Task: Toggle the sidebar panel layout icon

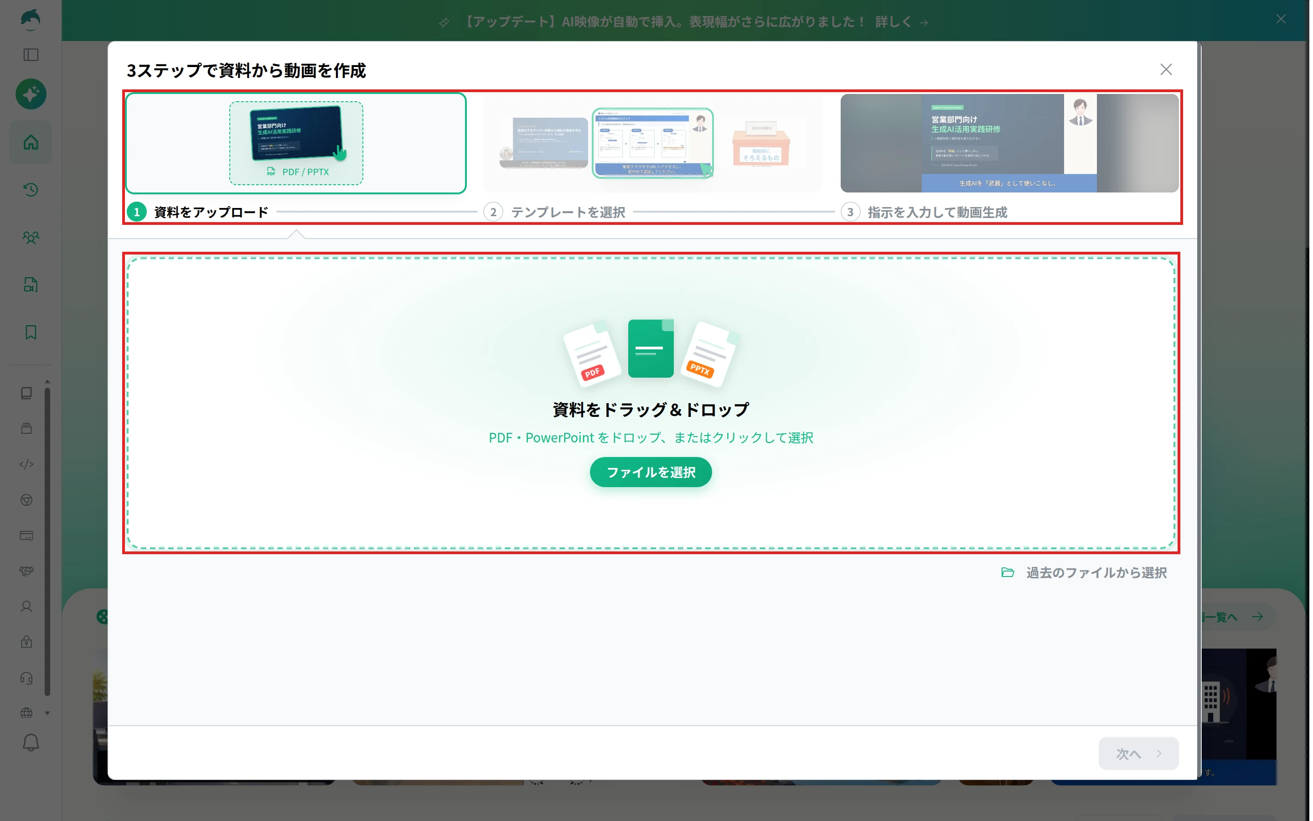Action: (31, 55)
